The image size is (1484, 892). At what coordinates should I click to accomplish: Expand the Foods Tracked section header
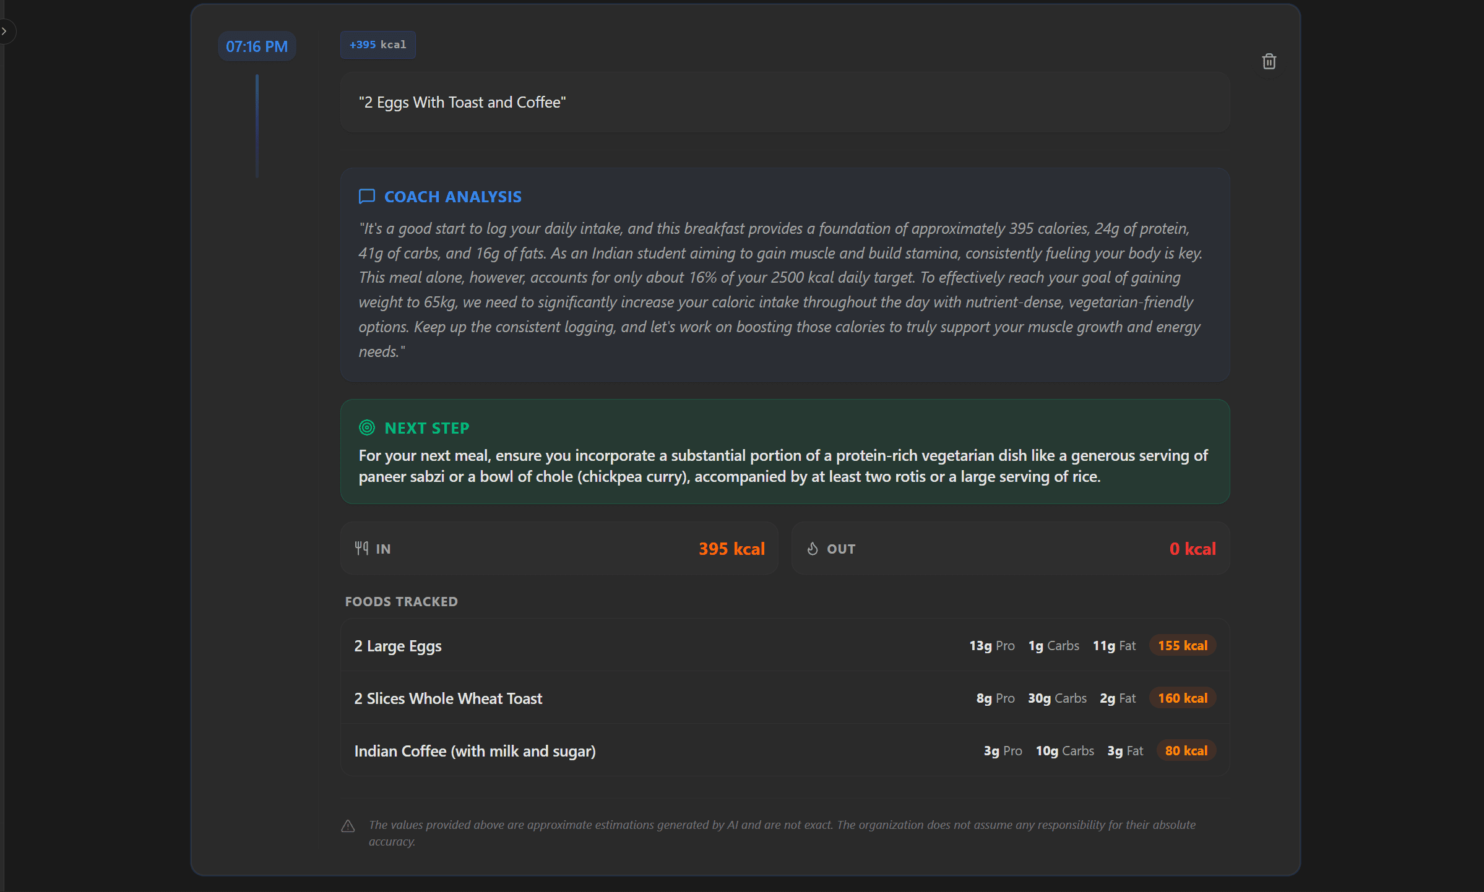pyautogui.click(x=401, y=601)
